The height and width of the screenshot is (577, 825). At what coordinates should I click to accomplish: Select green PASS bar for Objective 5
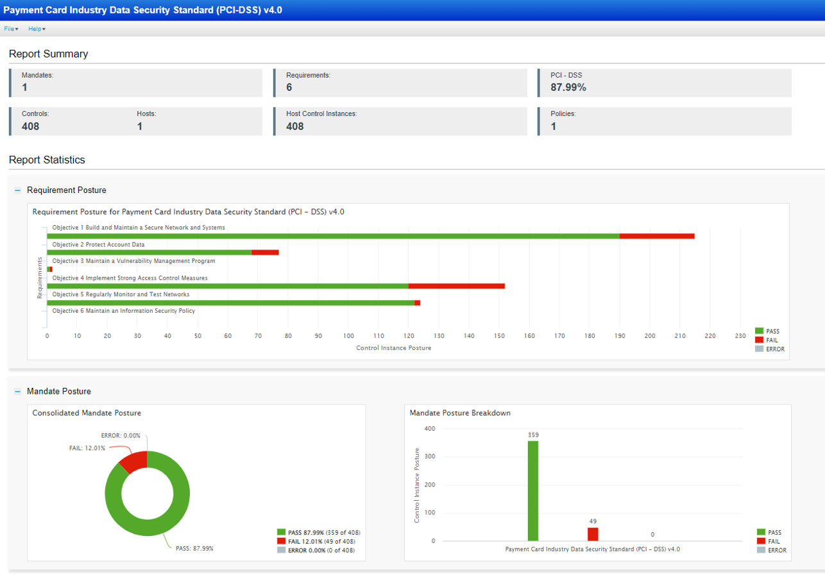click(231, 303)
